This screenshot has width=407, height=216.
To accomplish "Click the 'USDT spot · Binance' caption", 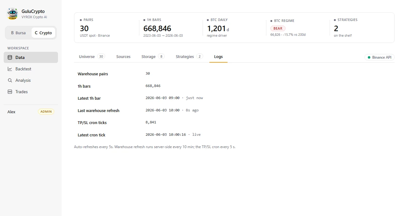I will pyautogui.click(x=95, y=35).
